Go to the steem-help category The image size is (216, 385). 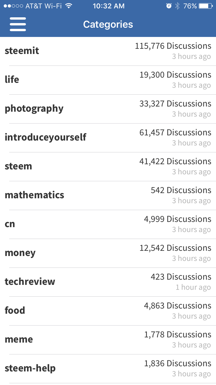(108, 369)
